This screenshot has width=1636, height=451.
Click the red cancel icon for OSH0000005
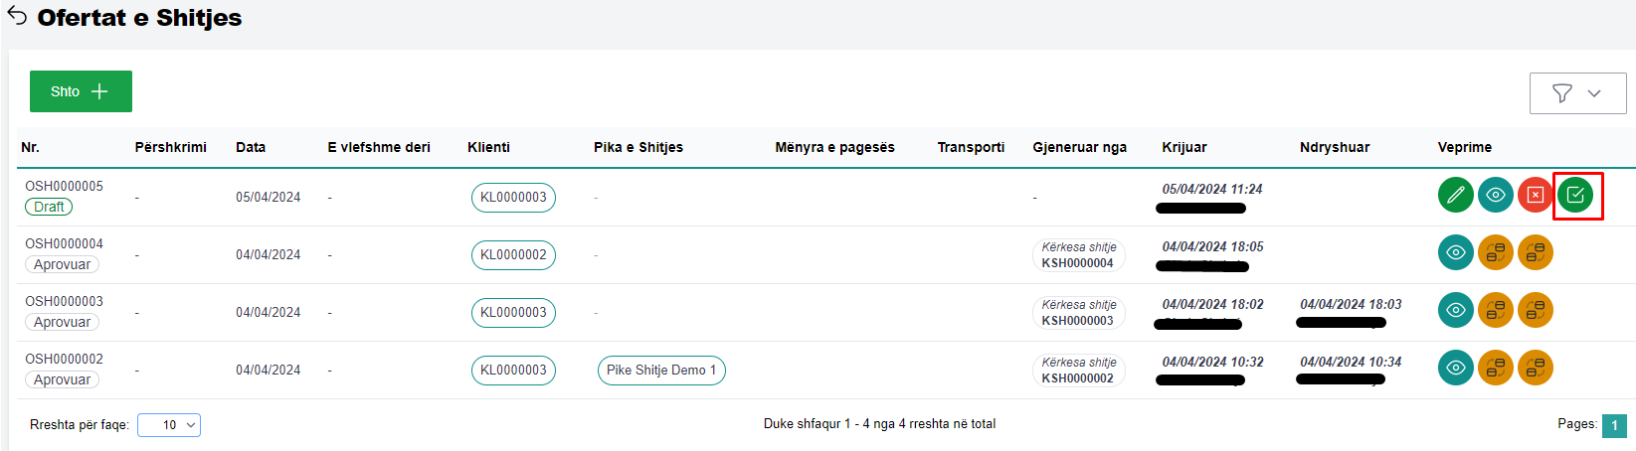coord(1535,195)
